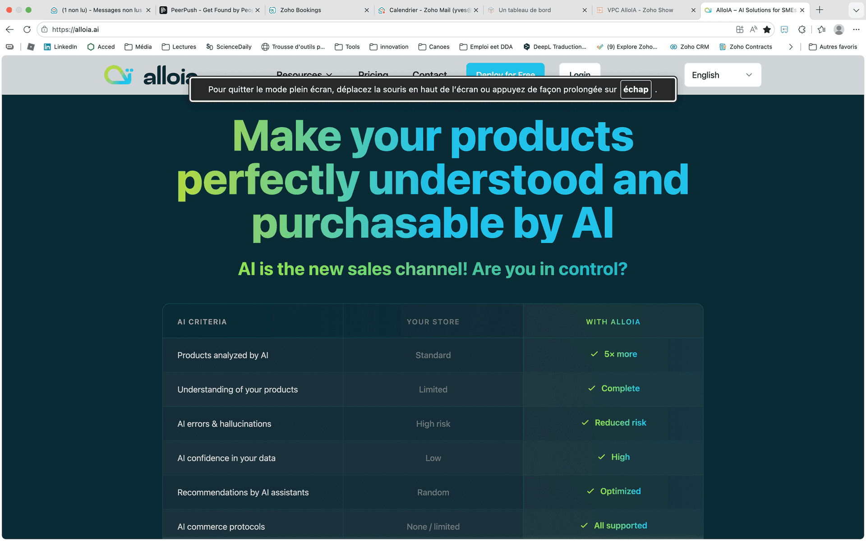This screenshot has width=866, height=541.
Task: Open the Trousse d'outils bookmark
Action: click(293, 47)
